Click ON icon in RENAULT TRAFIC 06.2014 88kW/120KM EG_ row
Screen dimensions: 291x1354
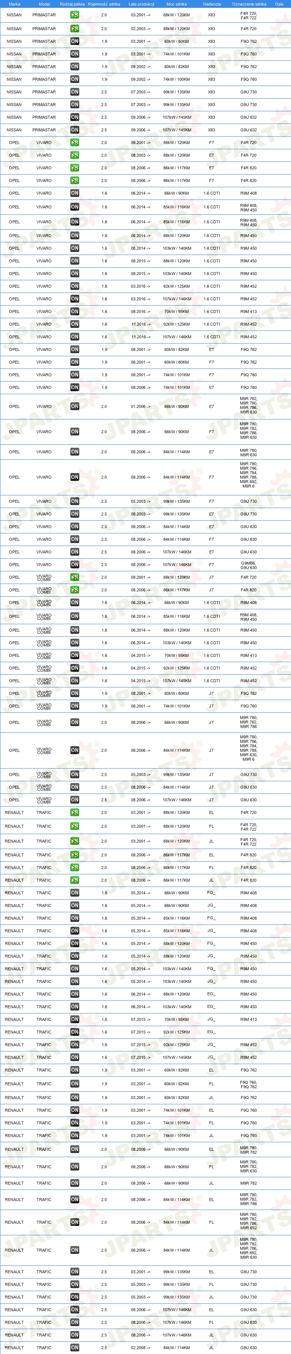point(74,993)
